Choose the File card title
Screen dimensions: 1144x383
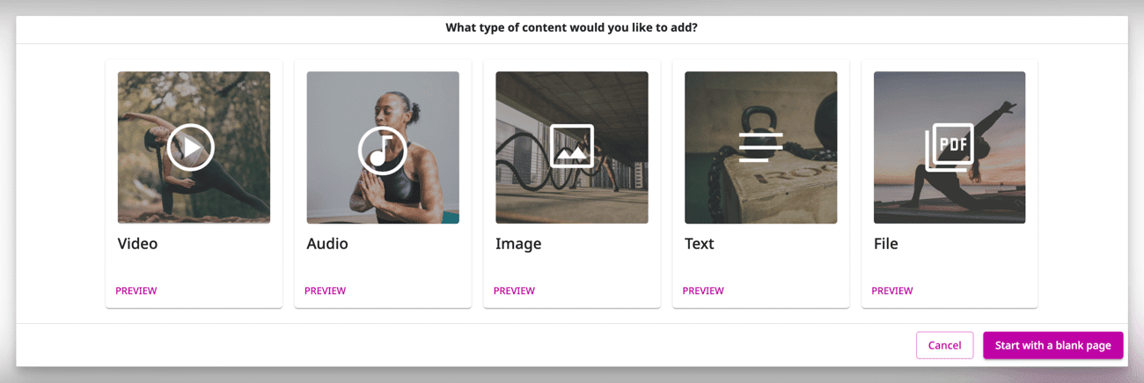(x=886, y=244)
